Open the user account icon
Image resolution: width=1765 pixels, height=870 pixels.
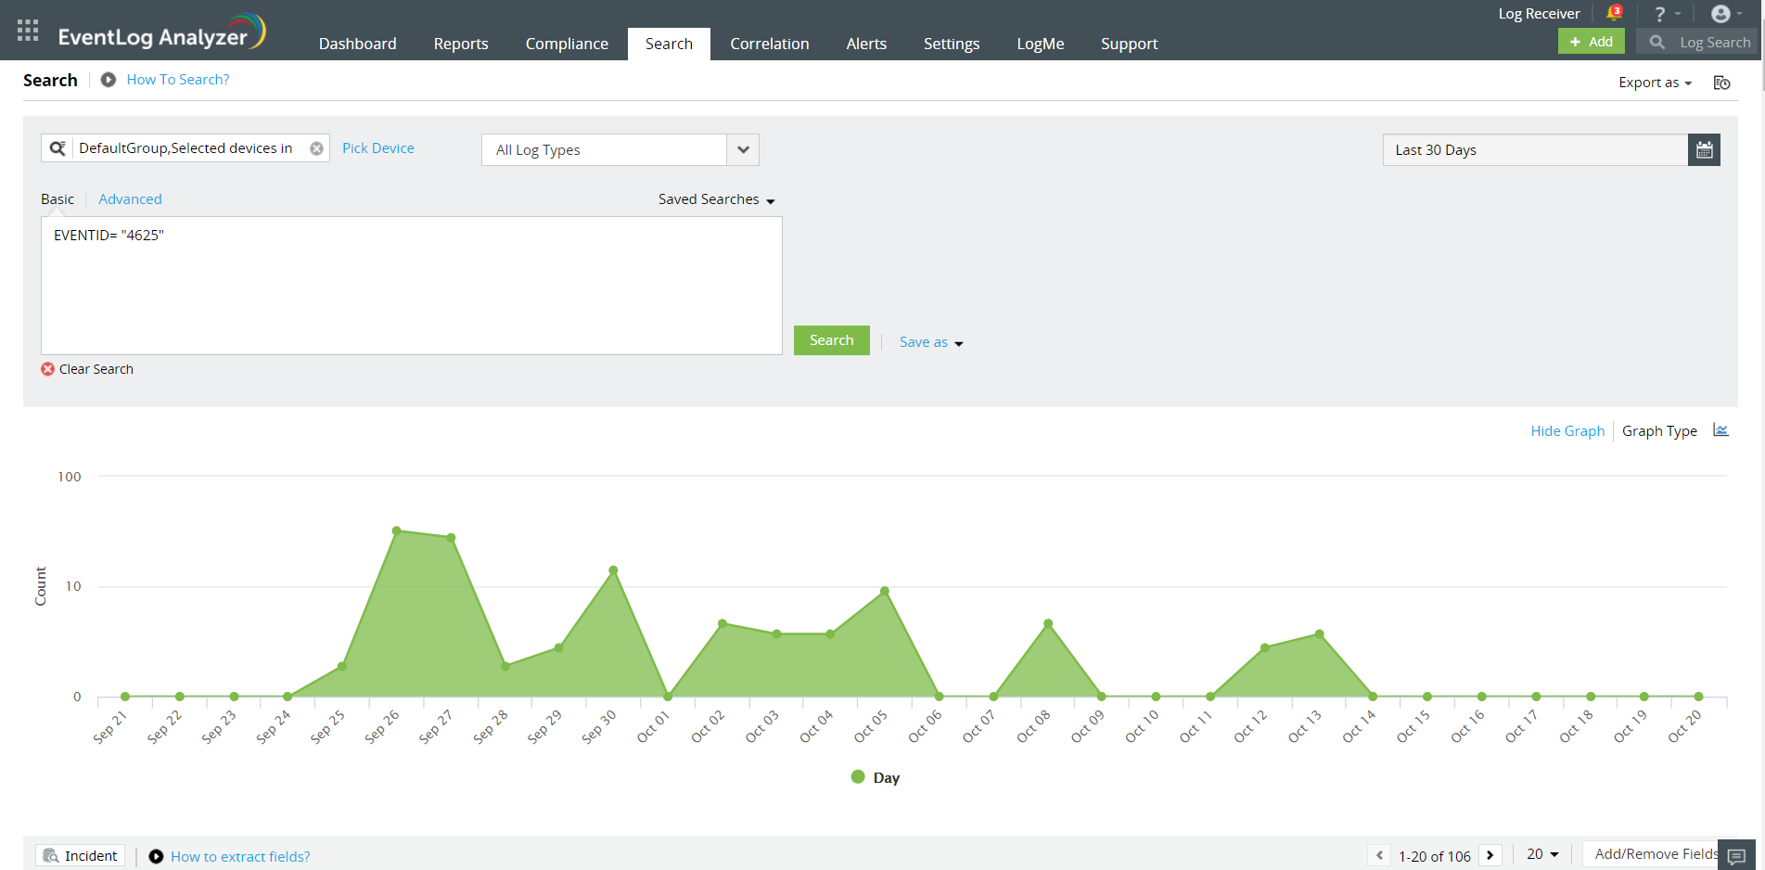pyautogui.click(x=1720, y=13)
